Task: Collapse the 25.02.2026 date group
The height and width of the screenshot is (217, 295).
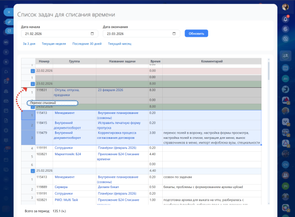Action: click(x=33, y=171)
